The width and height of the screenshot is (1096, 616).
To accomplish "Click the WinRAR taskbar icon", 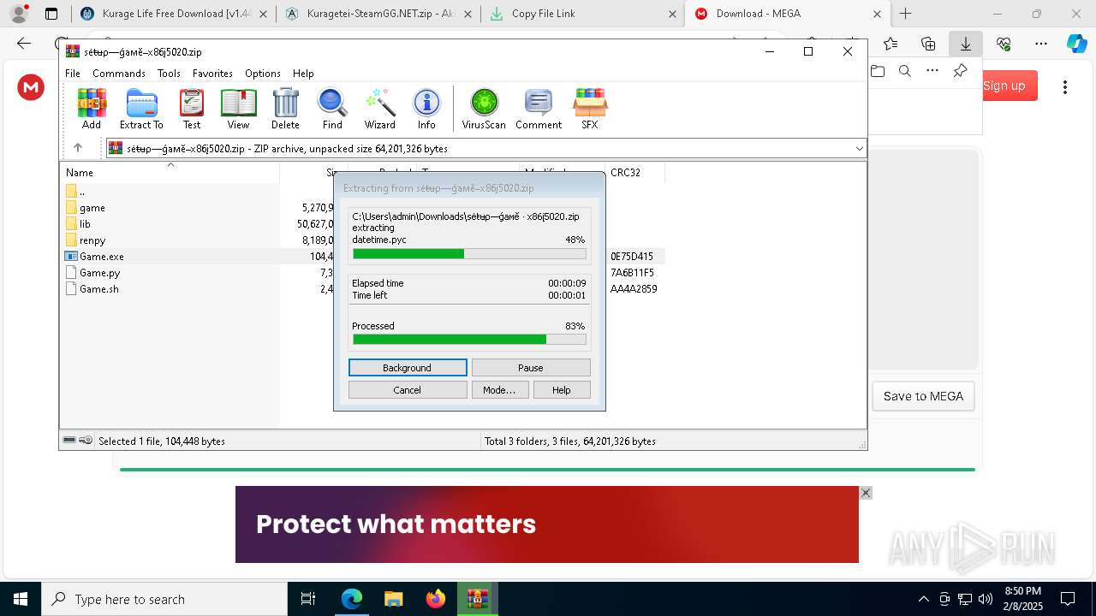I will pyautogui.click(x=478, y=599).
